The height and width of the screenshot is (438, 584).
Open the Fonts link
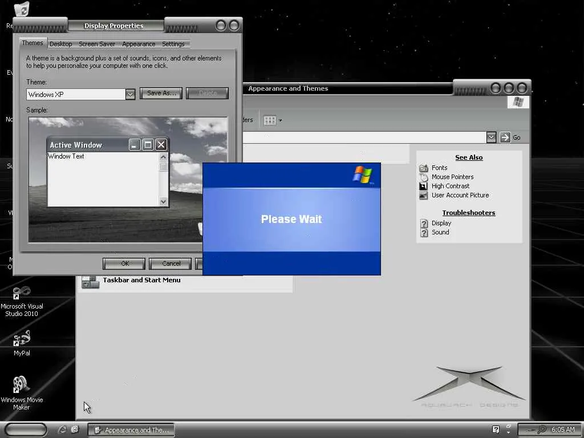tap(440, 168)
